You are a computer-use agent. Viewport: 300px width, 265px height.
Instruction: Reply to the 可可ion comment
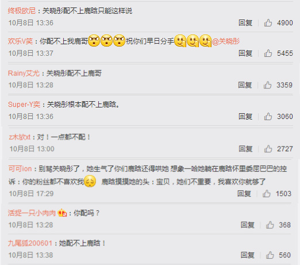pyautogui.click(x=244, y=194)
